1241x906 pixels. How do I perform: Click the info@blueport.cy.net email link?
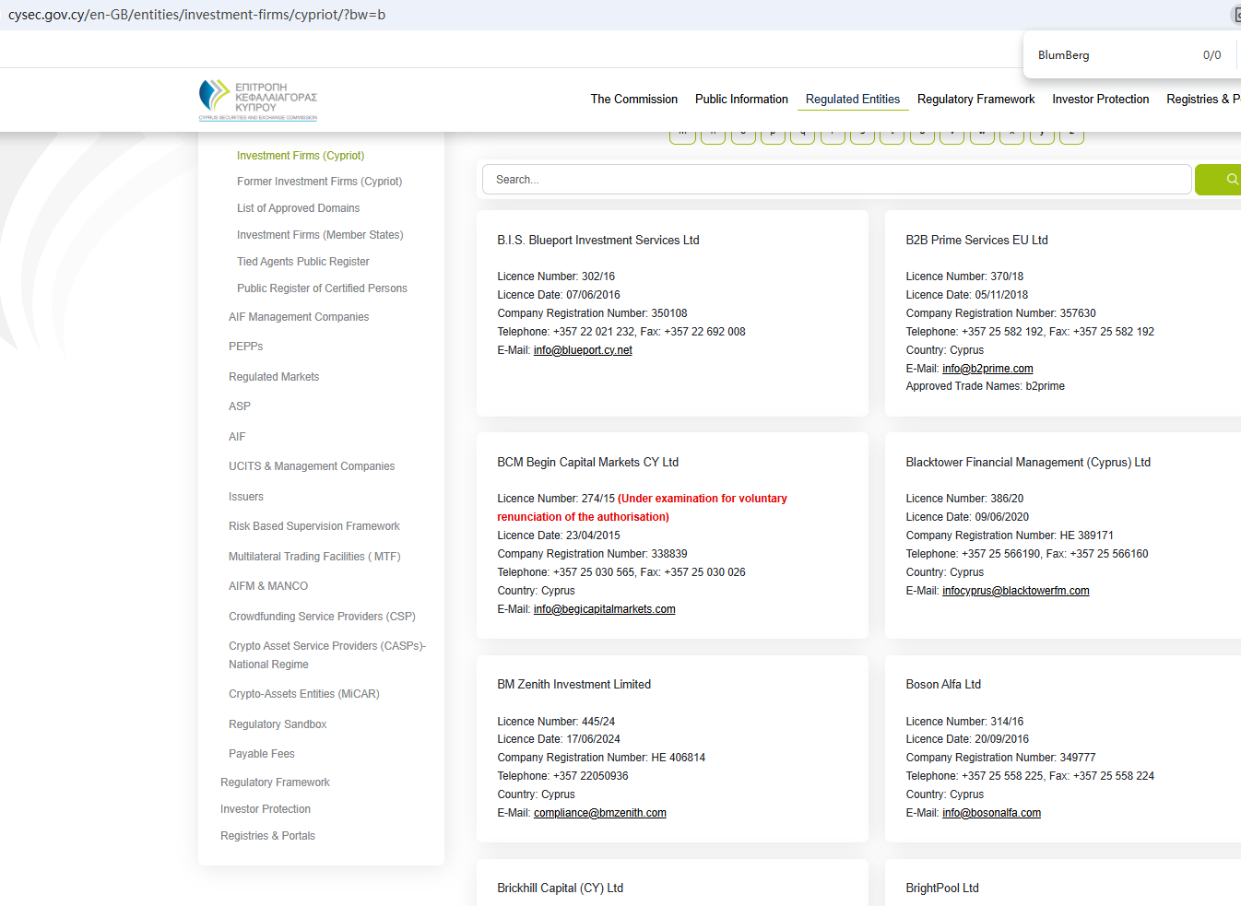[x=583, y=350]
